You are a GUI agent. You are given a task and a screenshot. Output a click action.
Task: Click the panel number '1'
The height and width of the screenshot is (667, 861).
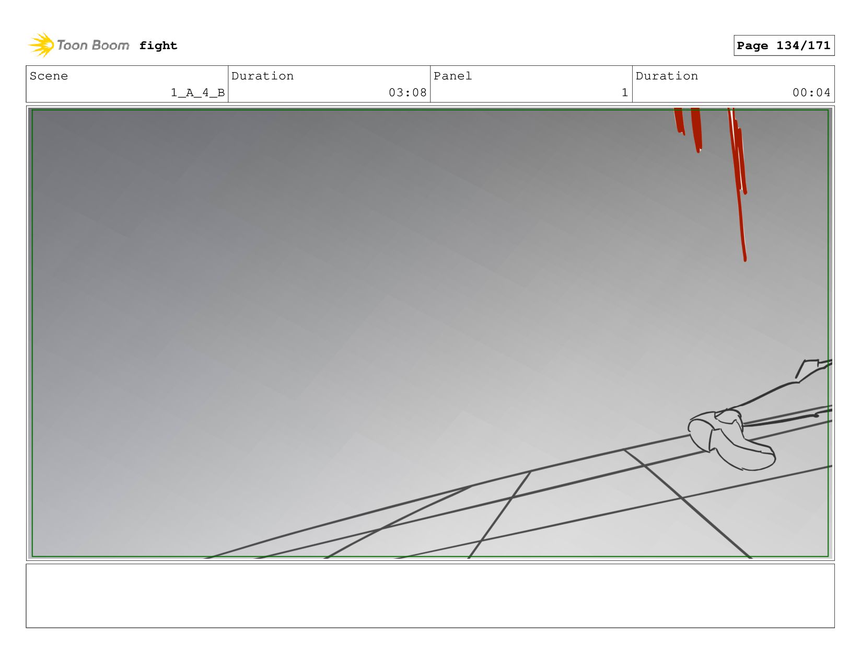tap(624, 93)
